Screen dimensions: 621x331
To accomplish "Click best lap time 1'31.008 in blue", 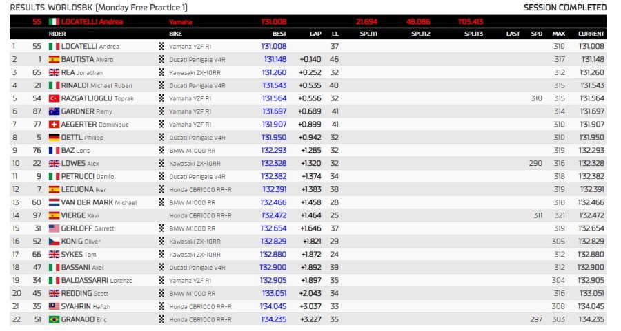I will point(274,46).
